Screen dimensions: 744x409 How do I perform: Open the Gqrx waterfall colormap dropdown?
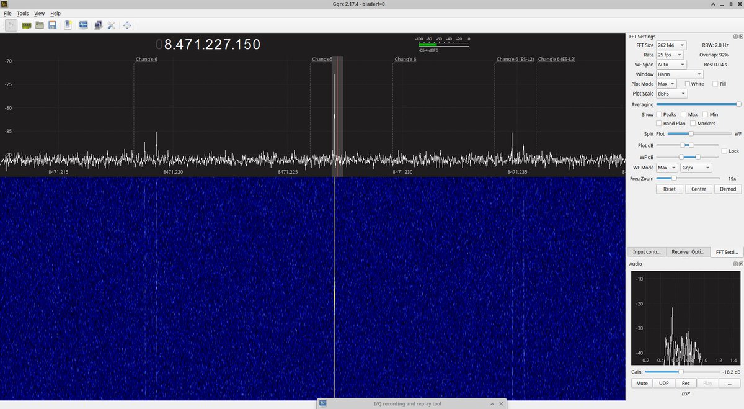click(696, 168)
